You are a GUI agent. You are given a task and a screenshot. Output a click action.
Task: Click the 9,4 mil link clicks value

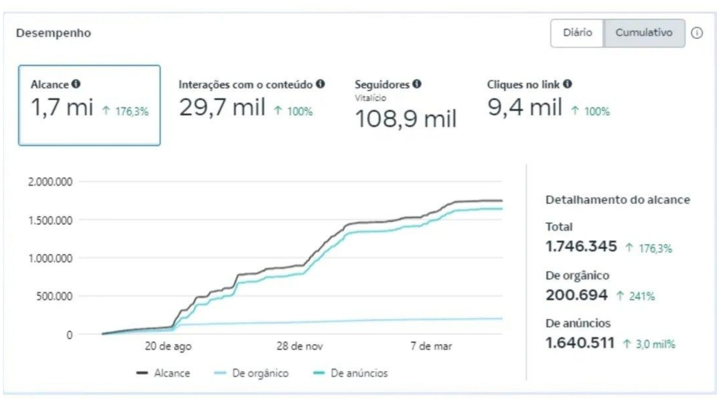point(525,107)
